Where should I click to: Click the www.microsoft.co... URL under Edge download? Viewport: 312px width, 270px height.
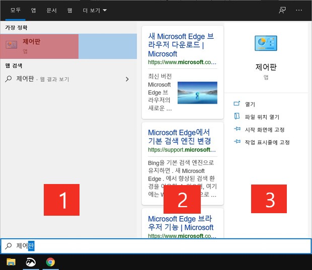coord(182,62)
